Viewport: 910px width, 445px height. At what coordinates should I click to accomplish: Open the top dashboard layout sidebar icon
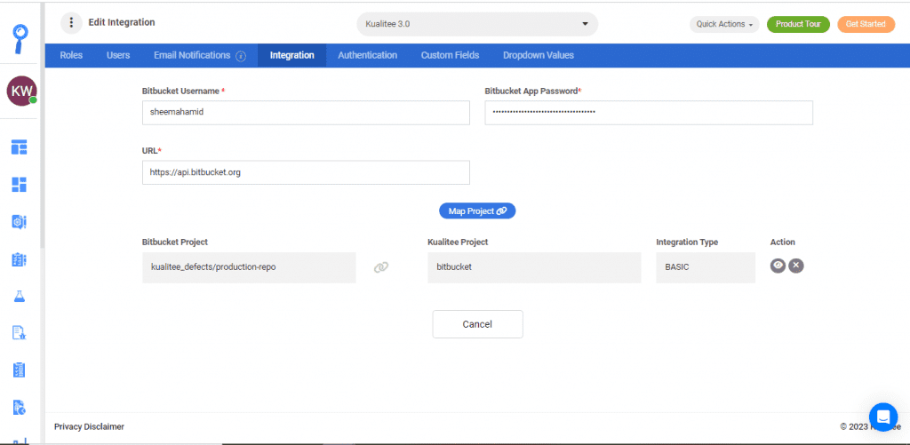coord(20,147)
